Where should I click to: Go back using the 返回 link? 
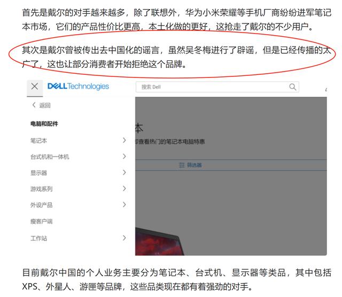coord(45,106)
